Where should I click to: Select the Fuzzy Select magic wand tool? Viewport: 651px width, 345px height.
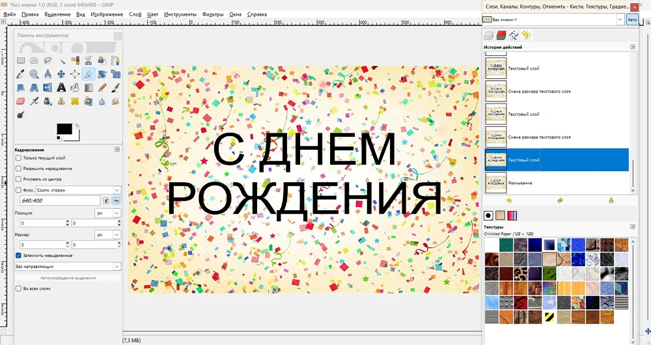(61, 61)
